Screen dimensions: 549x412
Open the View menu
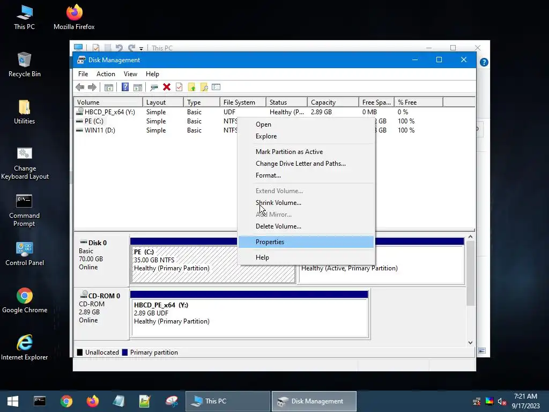pyautogui.click(x=130, y=74)
